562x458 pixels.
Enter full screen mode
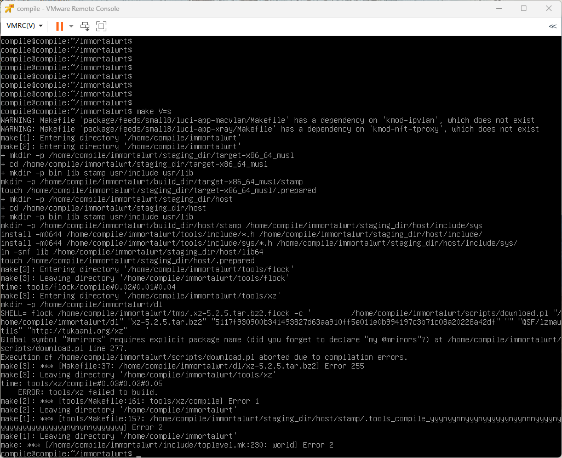pos(101,26)
